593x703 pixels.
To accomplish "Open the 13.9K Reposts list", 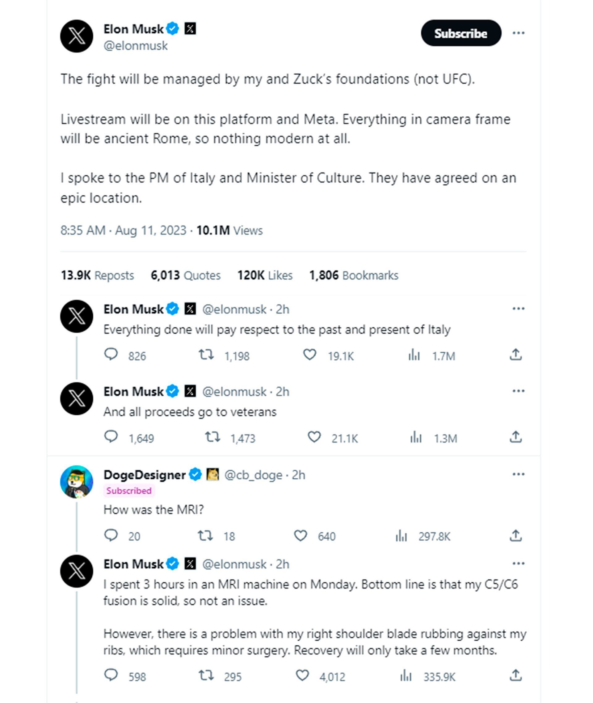I will 97,275.
